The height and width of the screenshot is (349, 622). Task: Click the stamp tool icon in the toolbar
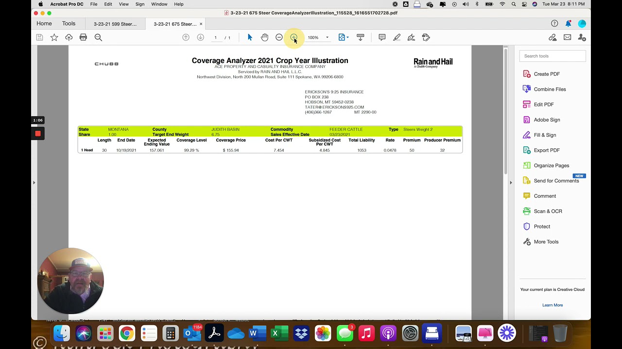point(426,37)
